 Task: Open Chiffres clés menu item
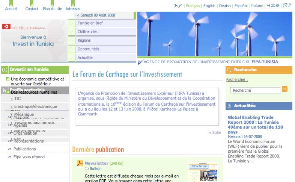pyautogui.click(x=106, y=32)
